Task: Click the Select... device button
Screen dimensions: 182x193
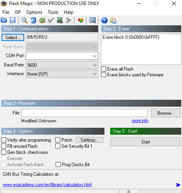Action: click(x=13, y=38)
